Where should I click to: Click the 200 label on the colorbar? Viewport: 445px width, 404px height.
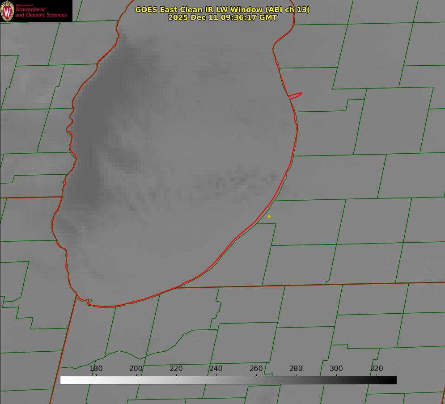point(136,369)
